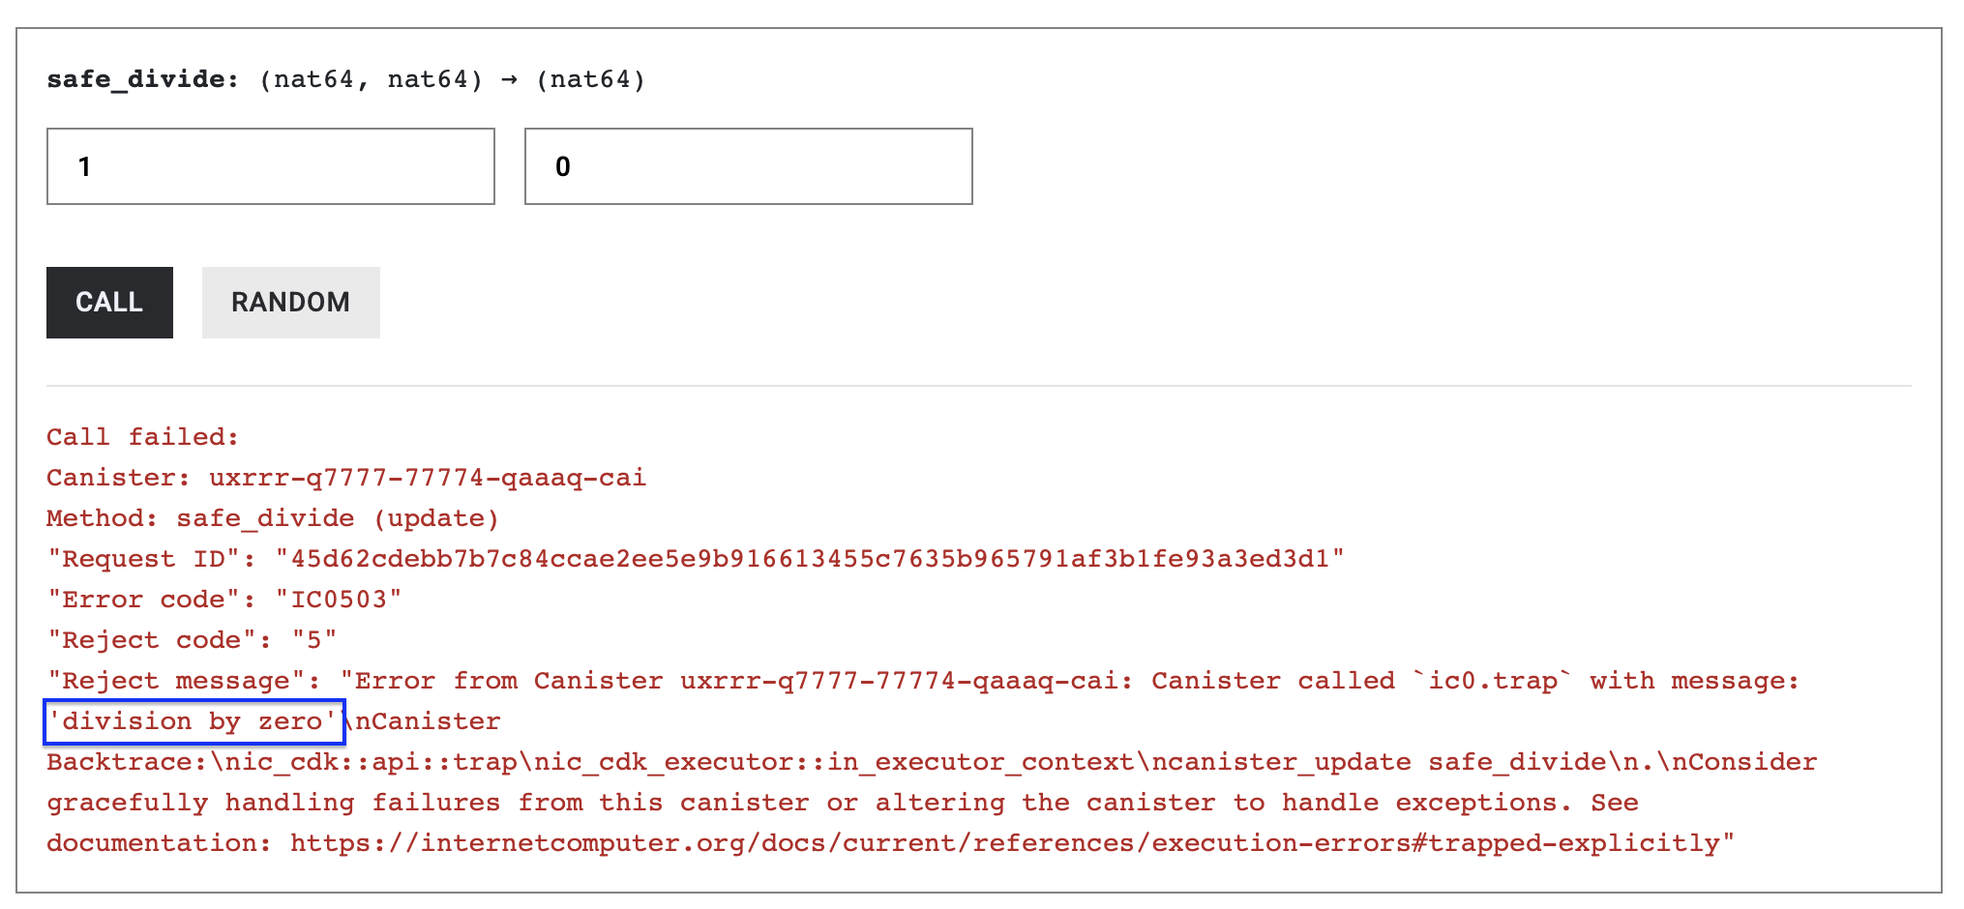Viewport: 1964px width, 909px height.
Task: Click the CALL button
Action: pyautogui.click(x=109, y=303)
